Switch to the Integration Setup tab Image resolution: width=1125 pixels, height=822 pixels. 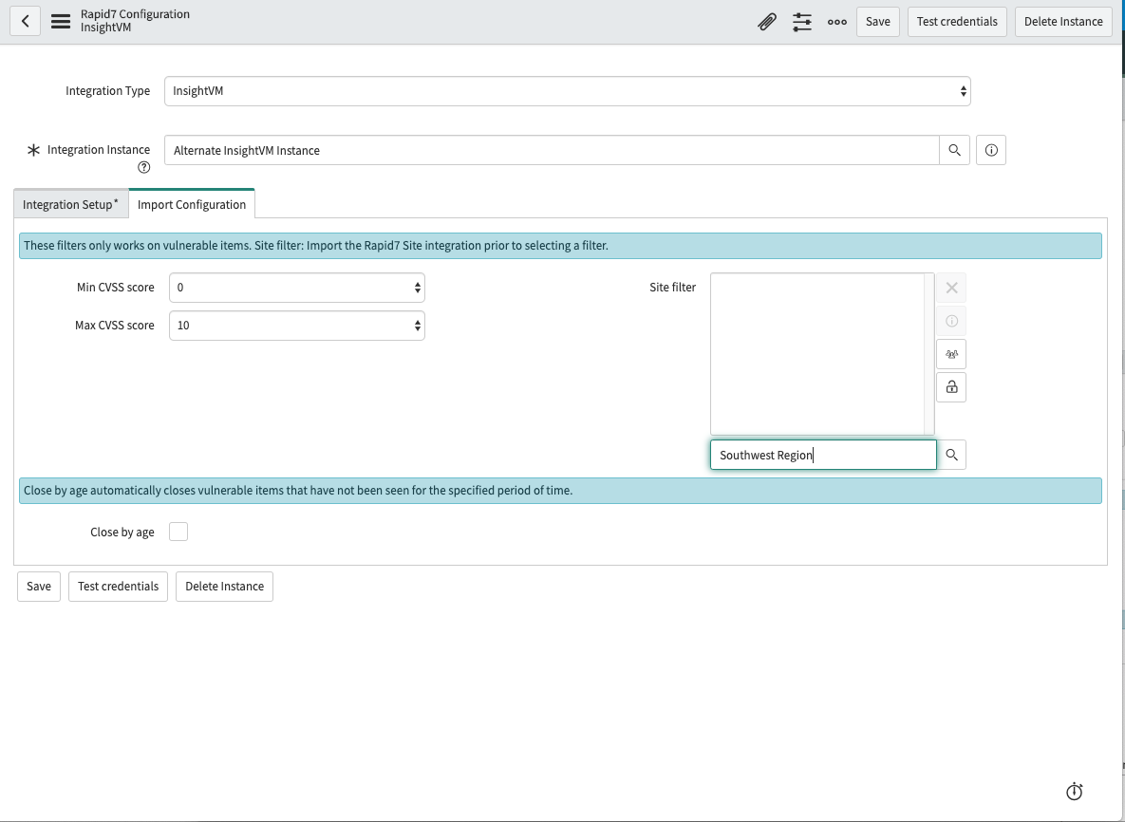pyautogui.click(x=71, y=204)
